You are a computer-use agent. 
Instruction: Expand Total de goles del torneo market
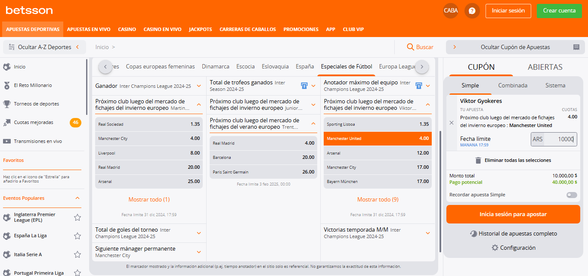(199, 233)
